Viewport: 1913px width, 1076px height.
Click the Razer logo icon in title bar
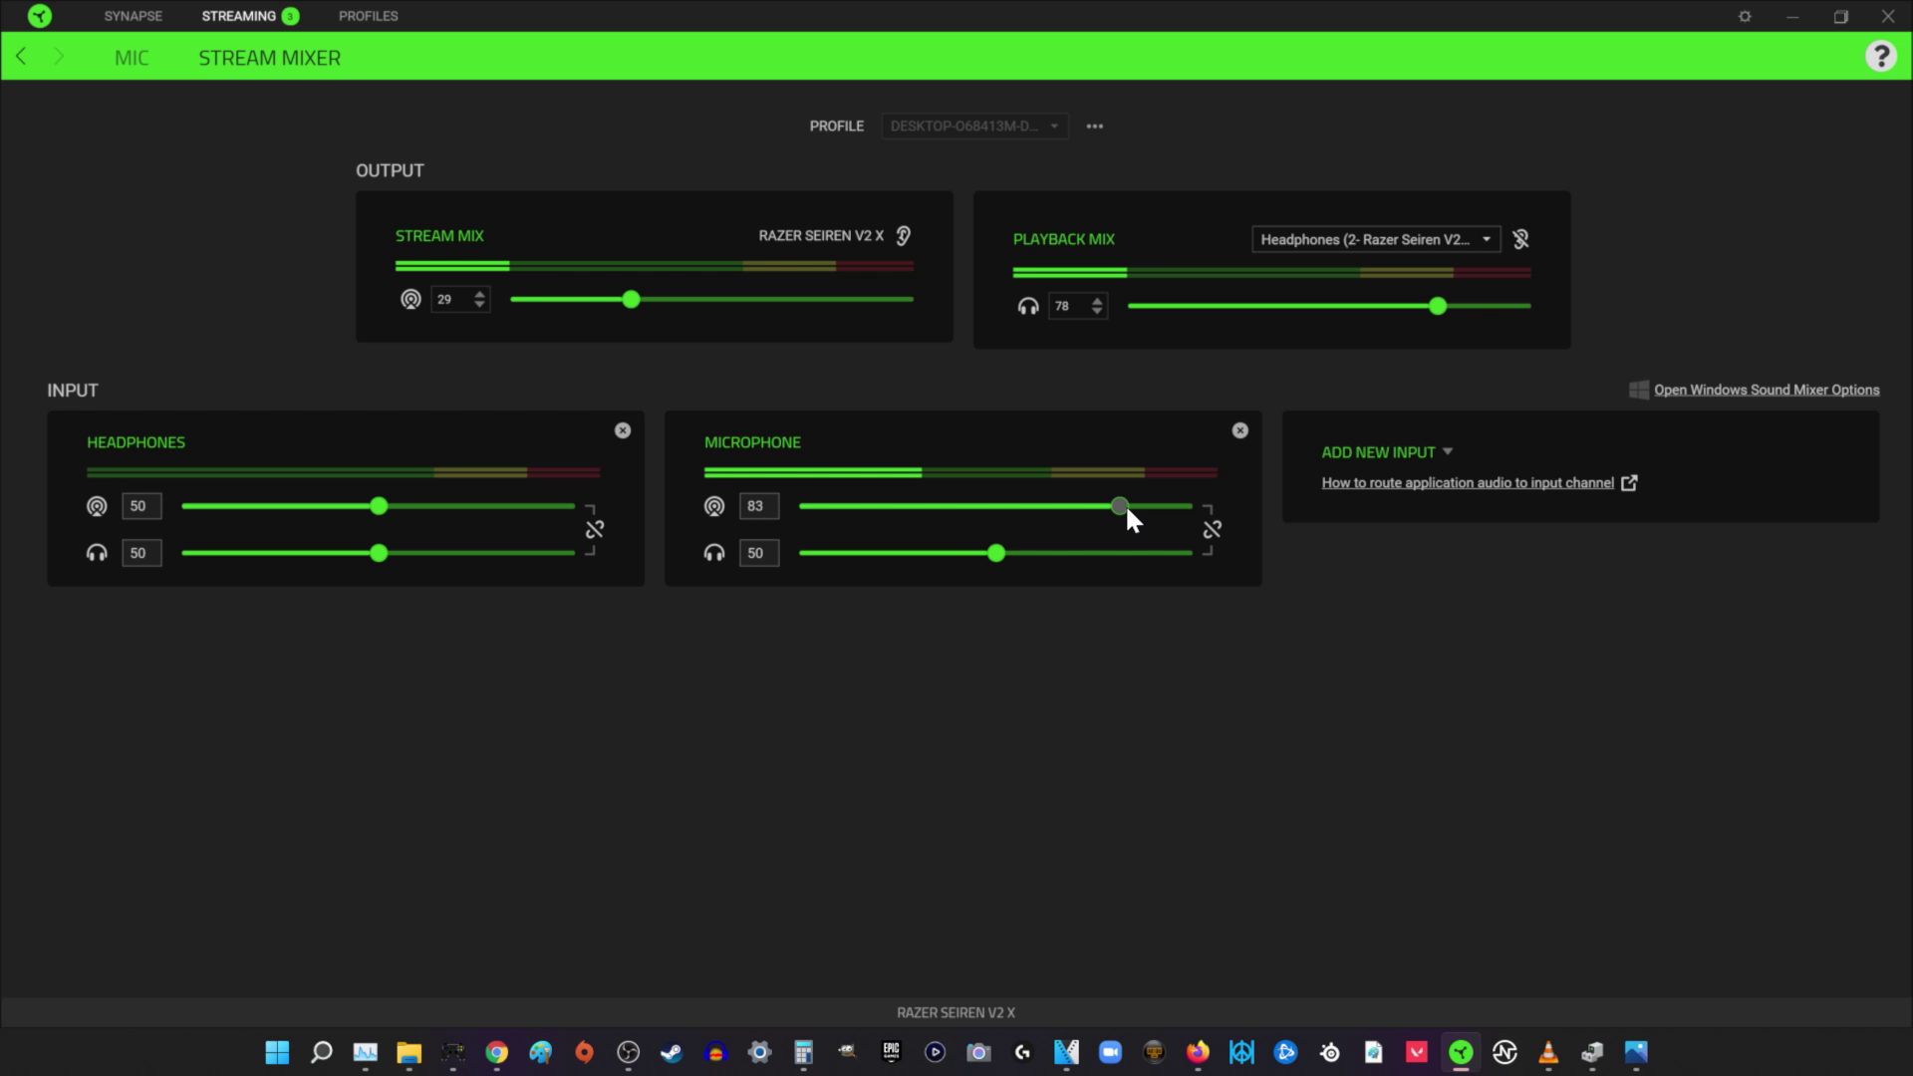(40, 16)
